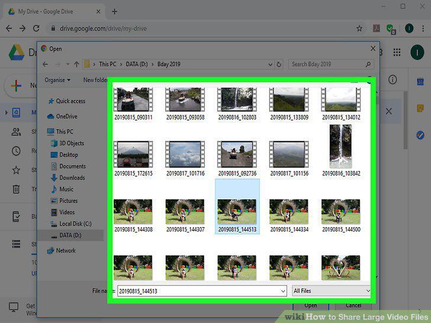Refresh the Bday 2019 folder listing
This screenshot has height=323, width=431.
pyautogui.click(x=279, y=64)
